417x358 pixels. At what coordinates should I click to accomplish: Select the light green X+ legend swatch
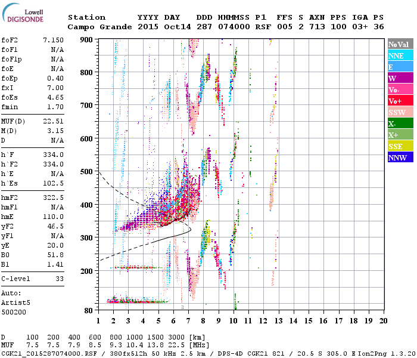pos(400,135)
